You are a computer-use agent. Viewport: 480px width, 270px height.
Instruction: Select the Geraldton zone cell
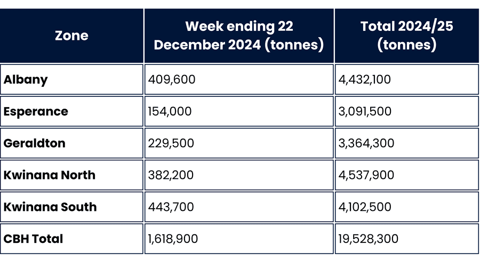71,143
